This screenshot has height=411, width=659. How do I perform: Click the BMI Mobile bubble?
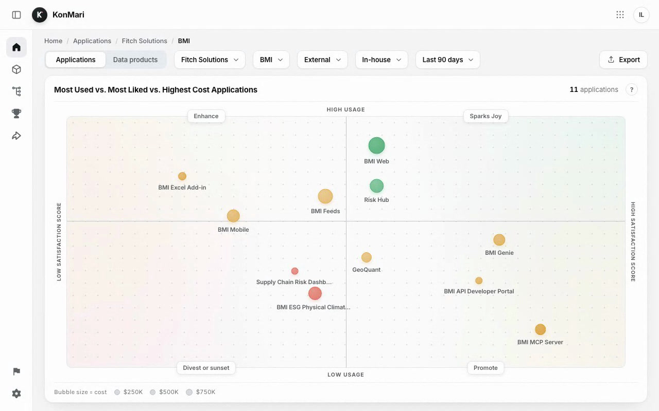[233, 216]
